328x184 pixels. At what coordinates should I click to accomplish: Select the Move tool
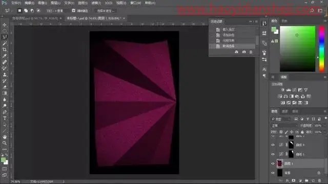pyautogui.click(x=5, y=25)
